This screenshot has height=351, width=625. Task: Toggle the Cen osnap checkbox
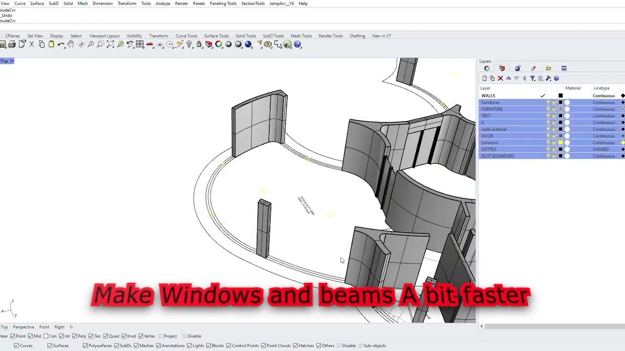[46, 336]
